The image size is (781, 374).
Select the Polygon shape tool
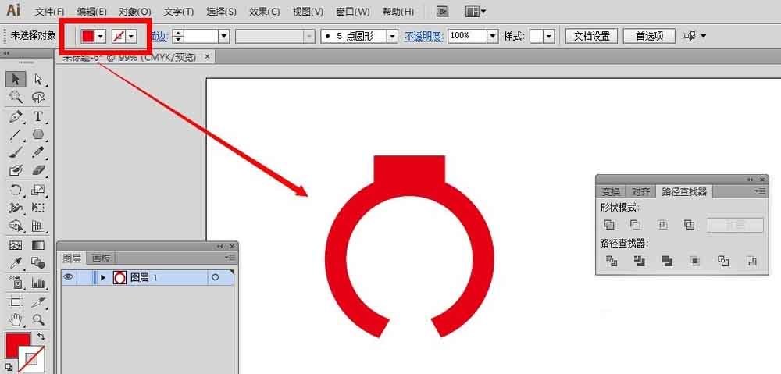[37, 134]
